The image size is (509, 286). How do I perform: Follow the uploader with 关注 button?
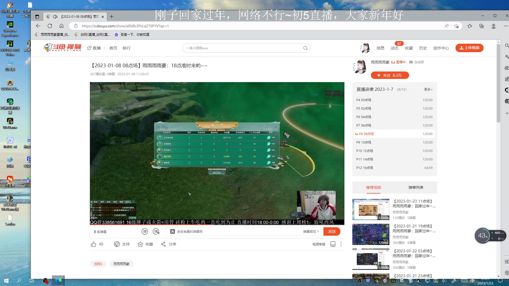[390, 75]
